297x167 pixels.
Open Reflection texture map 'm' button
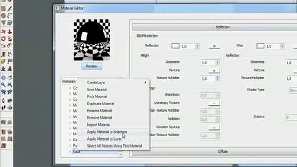(214, 46)
